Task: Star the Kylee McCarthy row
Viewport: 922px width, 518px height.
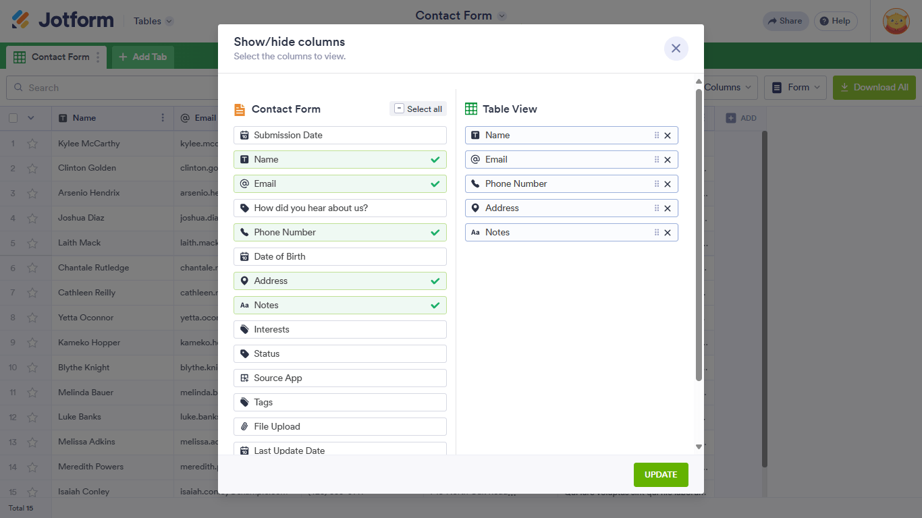Action: click(32, 144)
